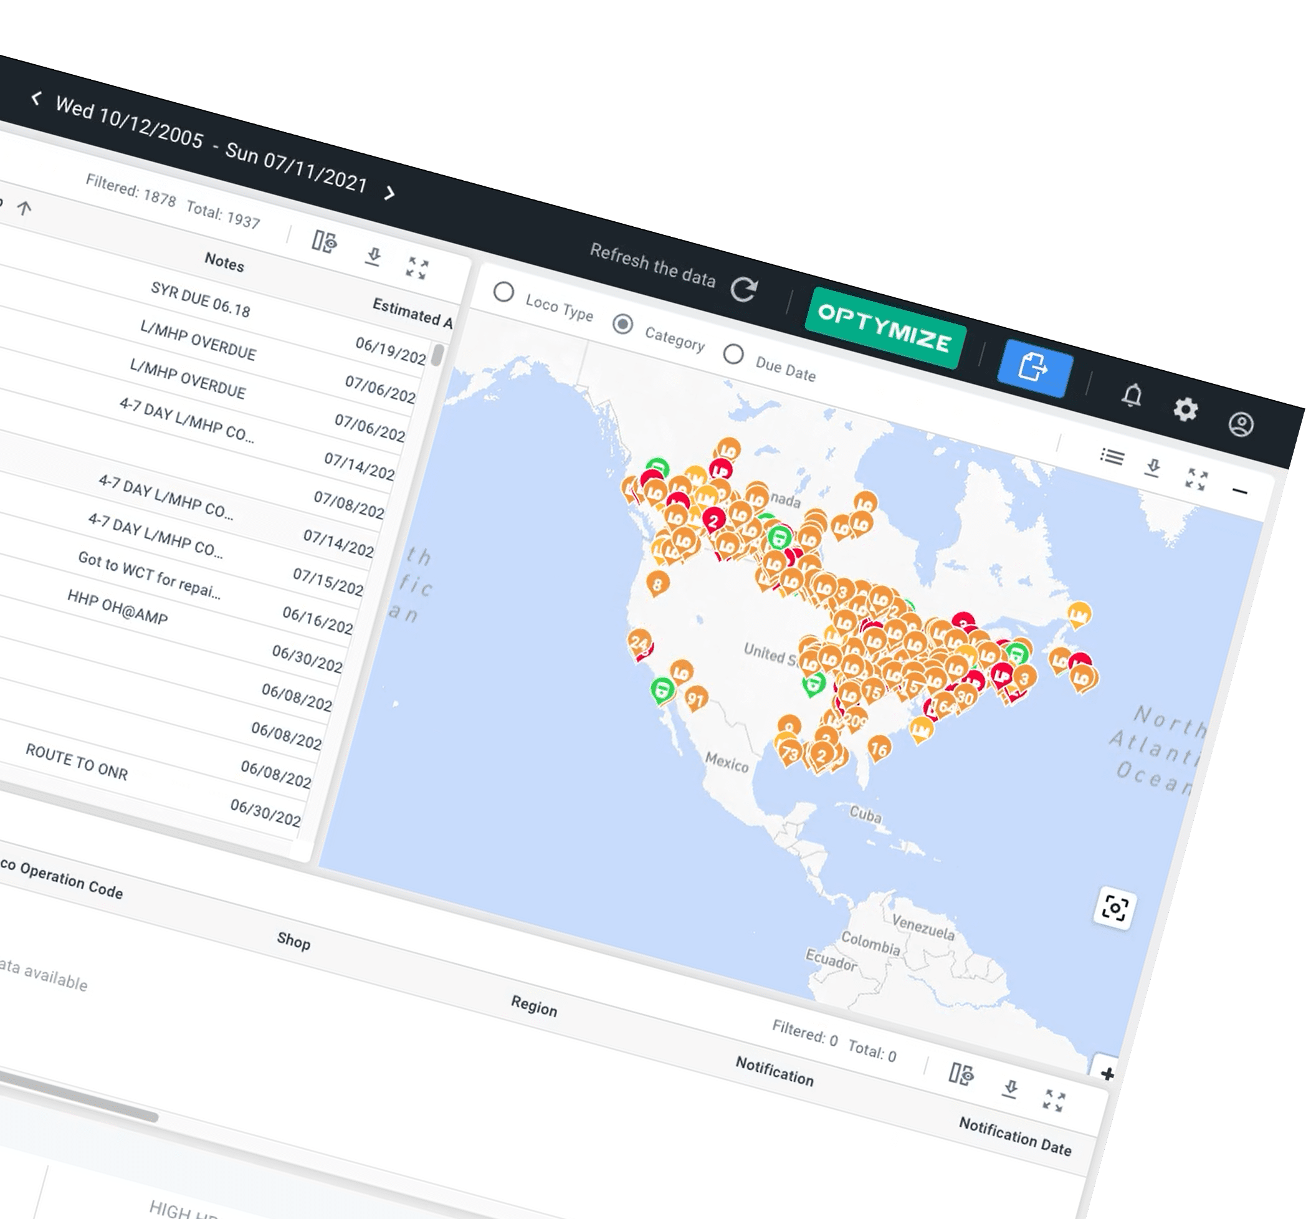Expand map panel to fullscreen
The image size is (1316, 1219).
click(1196, 479)
